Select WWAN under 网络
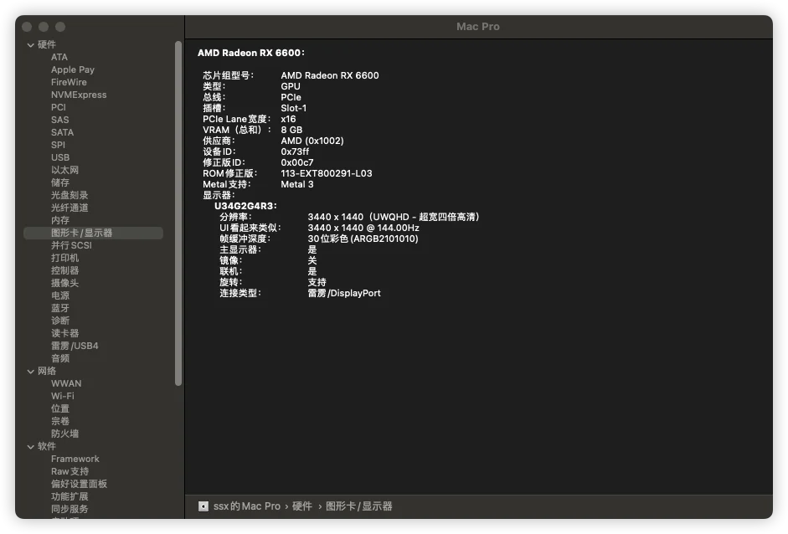788x534 pixels. coord(66,384)
